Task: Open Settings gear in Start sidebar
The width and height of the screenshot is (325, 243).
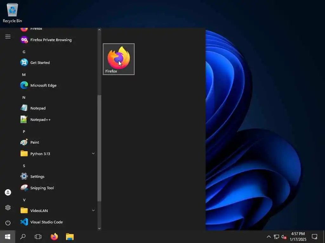Action: point(8,208)
